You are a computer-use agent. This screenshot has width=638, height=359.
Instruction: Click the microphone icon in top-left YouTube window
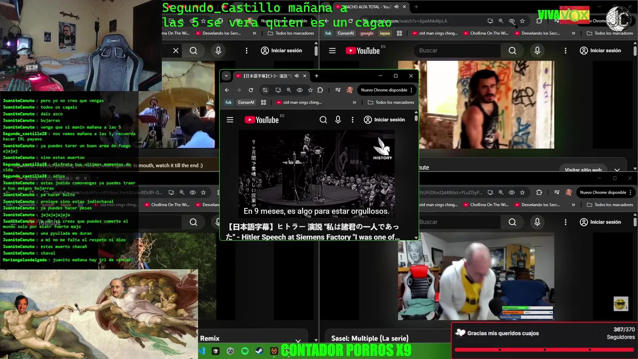click(x=218, y=50)
